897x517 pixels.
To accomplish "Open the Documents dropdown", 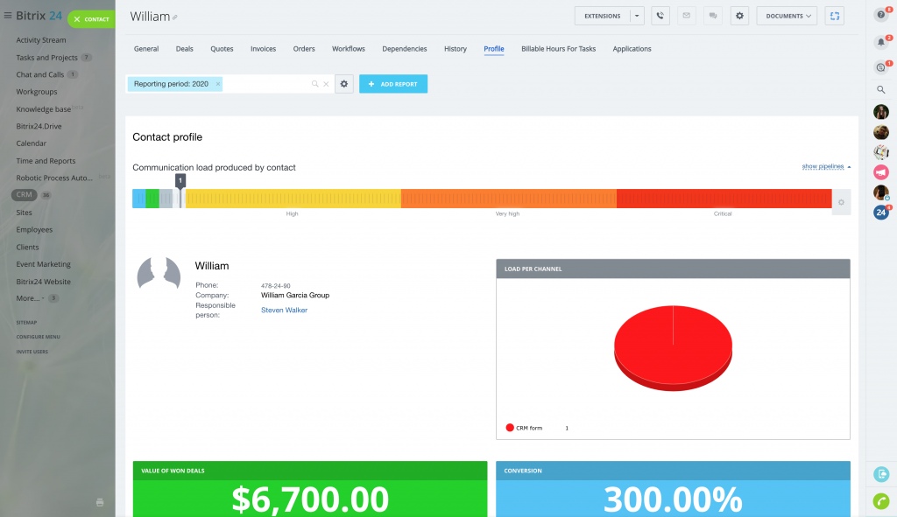I will tap(787, 16).
